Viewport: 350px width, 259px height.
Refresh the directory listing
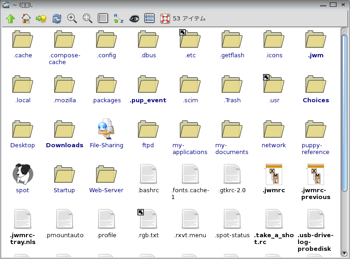click(57, 19)
